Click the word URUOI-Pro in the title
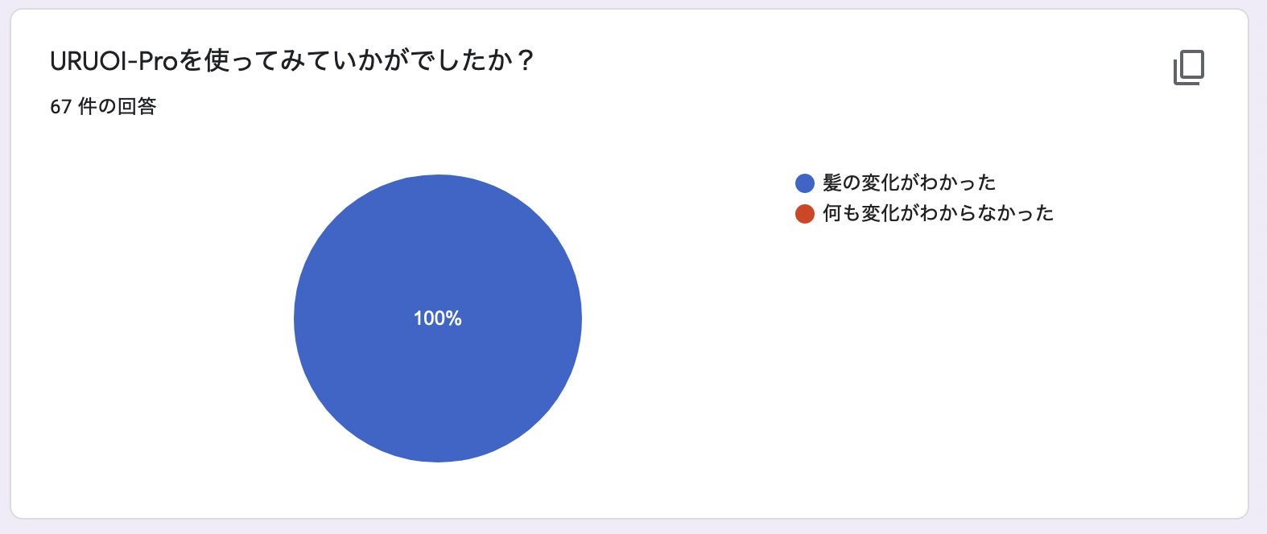 113,62
